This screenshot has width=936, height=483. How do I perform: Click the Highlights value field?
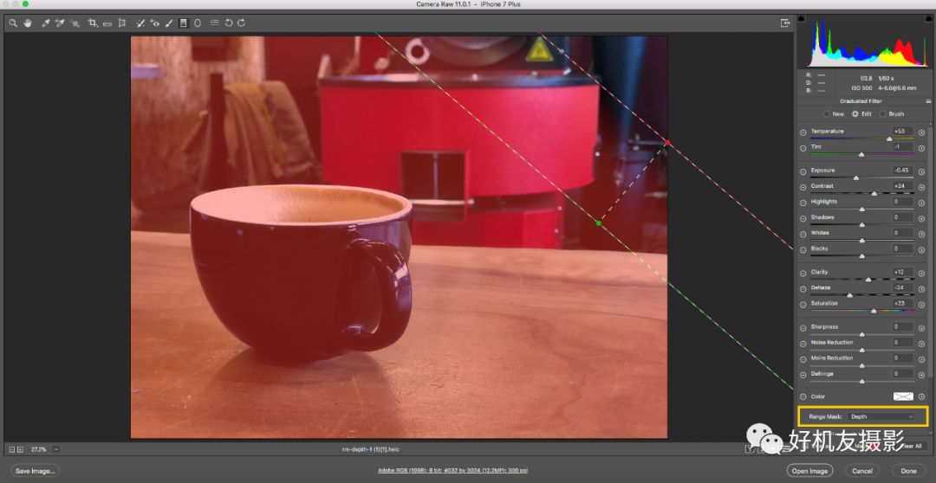[902, 202]
